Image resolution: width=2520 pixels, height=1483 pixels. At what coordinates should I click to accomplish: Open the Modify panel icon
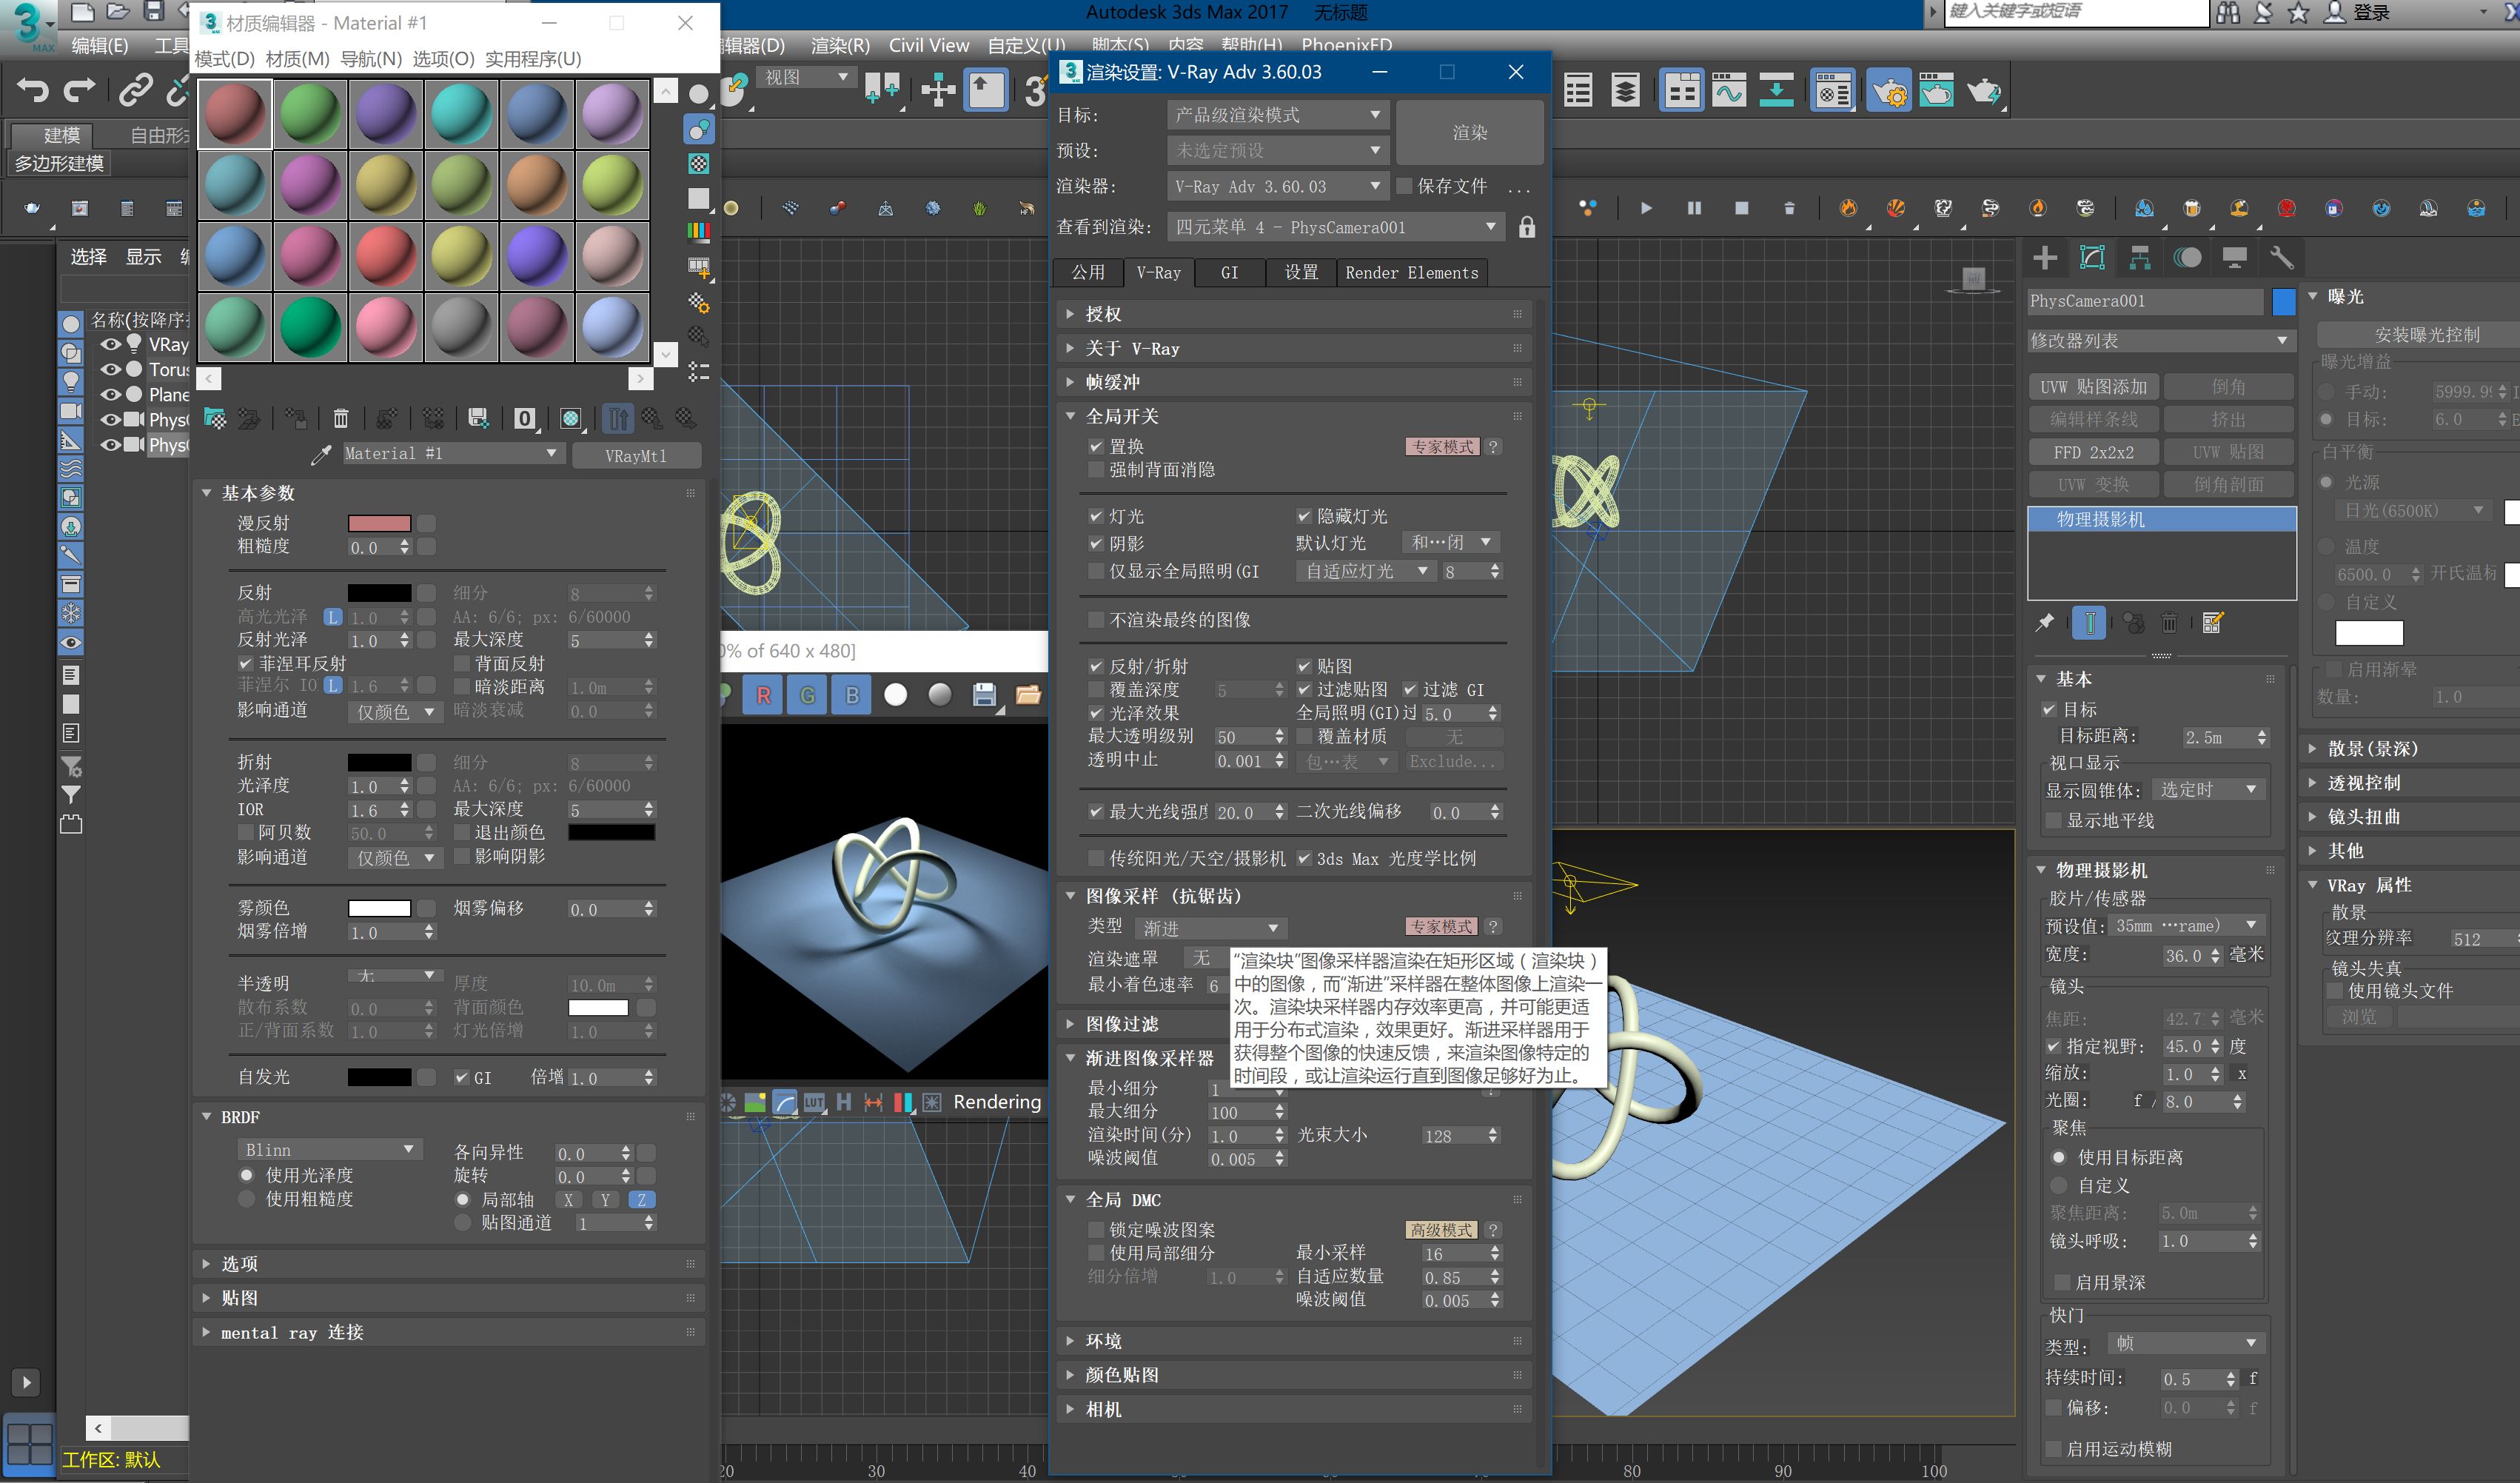(2092, 257)
